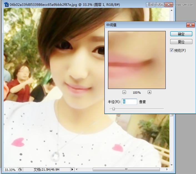Viewport: 196px width, 174px height.
Task: Toggle the 预览(P) preview checkbox
Action: coord(172,50)
